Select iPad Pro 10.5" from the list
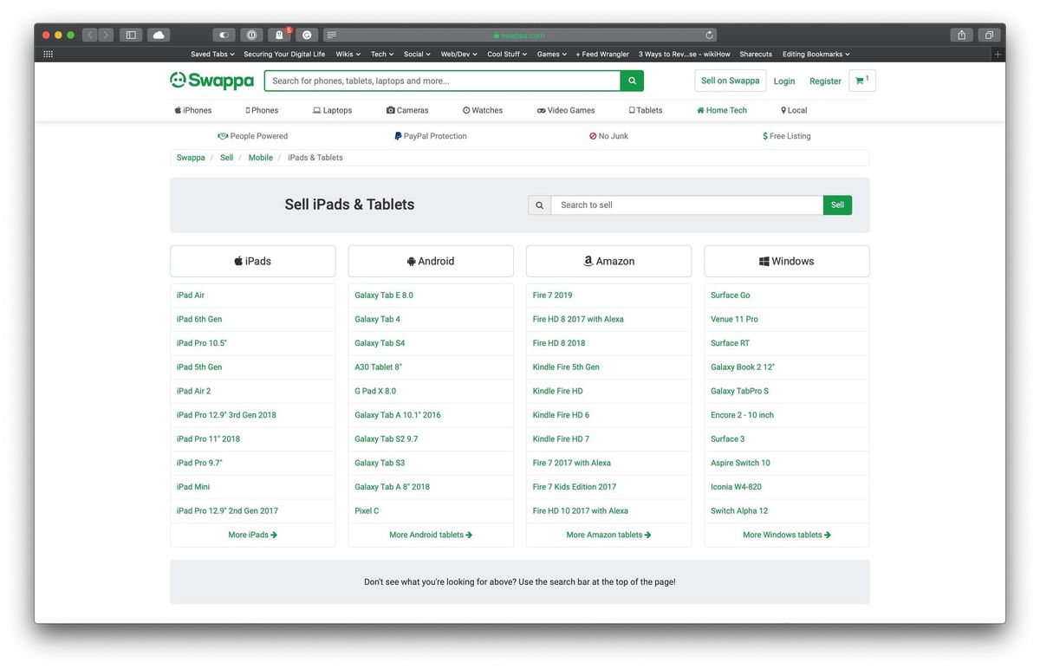The width and height of the screenshot is (1040, 669). (202, 343)
